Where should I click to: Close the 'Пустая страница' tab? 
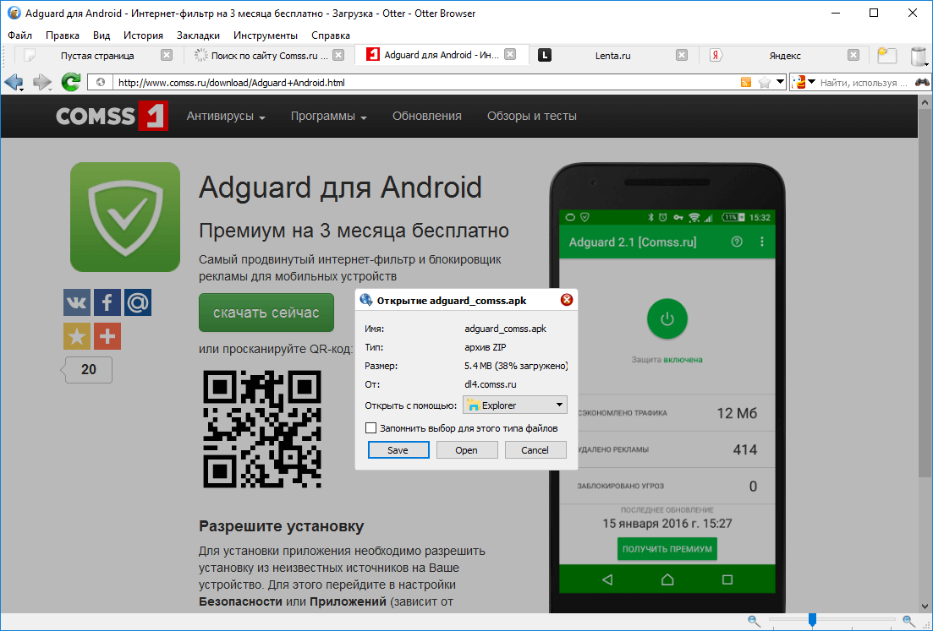click(167, 55)
